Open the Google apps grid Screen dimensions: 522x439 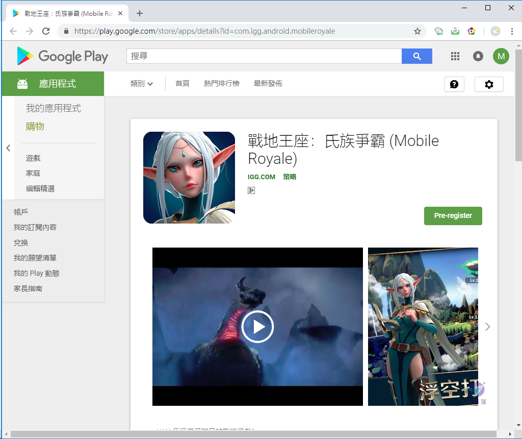455,56
